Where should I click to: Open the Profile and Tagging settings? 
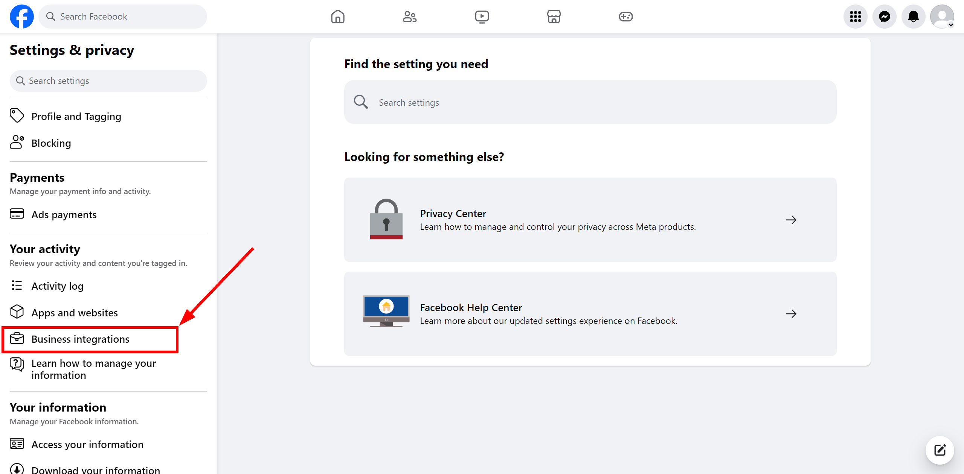click(x=76, y=116)
